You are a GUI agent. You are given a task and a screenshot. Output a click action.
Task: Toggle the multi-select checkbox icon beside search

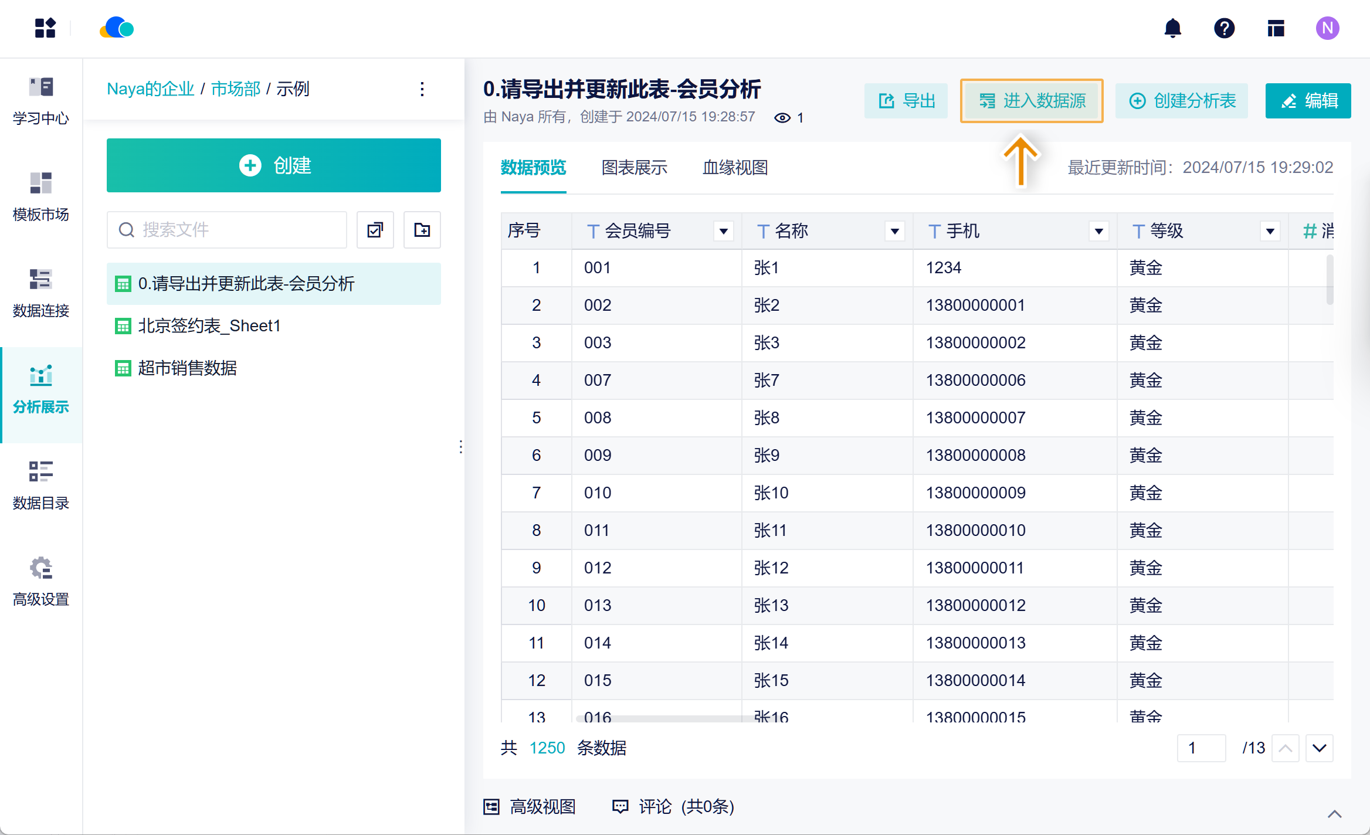pos(375,230)
